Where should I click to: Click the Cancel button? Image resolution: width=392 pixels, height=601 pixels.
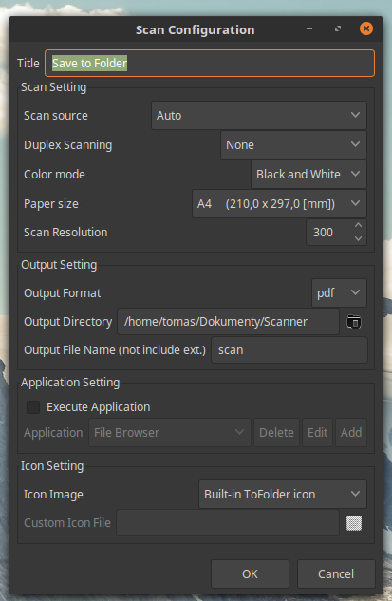[336, 573]
